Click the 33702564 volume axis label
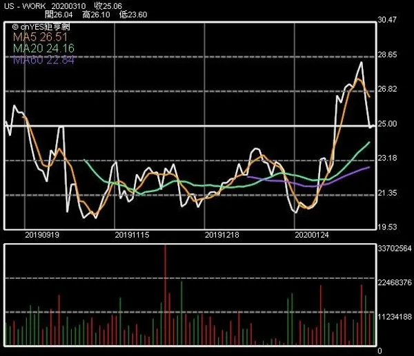 tap(395, 248)
